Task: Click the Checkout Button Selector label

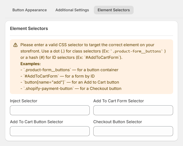Action: (118, 122)
